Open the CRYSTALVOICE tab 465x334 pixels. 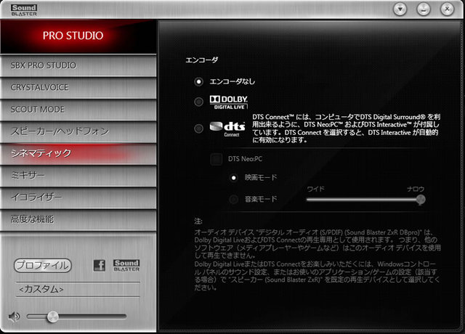coord(78,88)
